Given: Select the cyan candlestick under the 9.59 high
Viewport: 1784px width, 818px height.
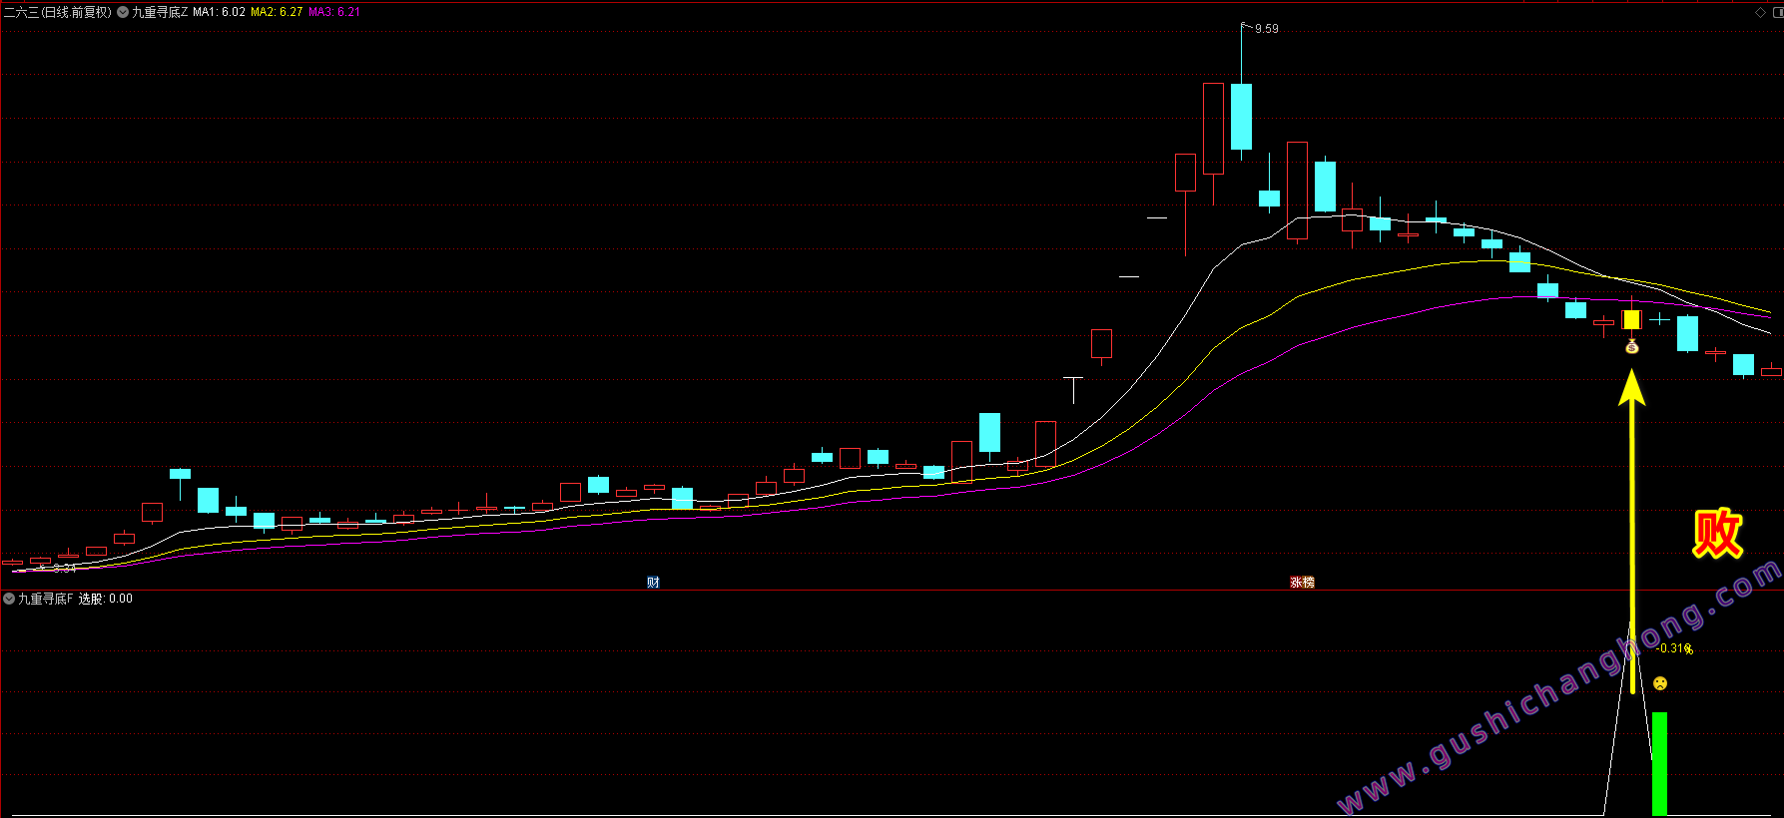Looking at the screenshot, I should coord(1241,117).
